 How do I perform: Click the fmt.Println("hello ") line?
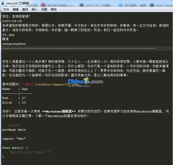pos(30,152)
